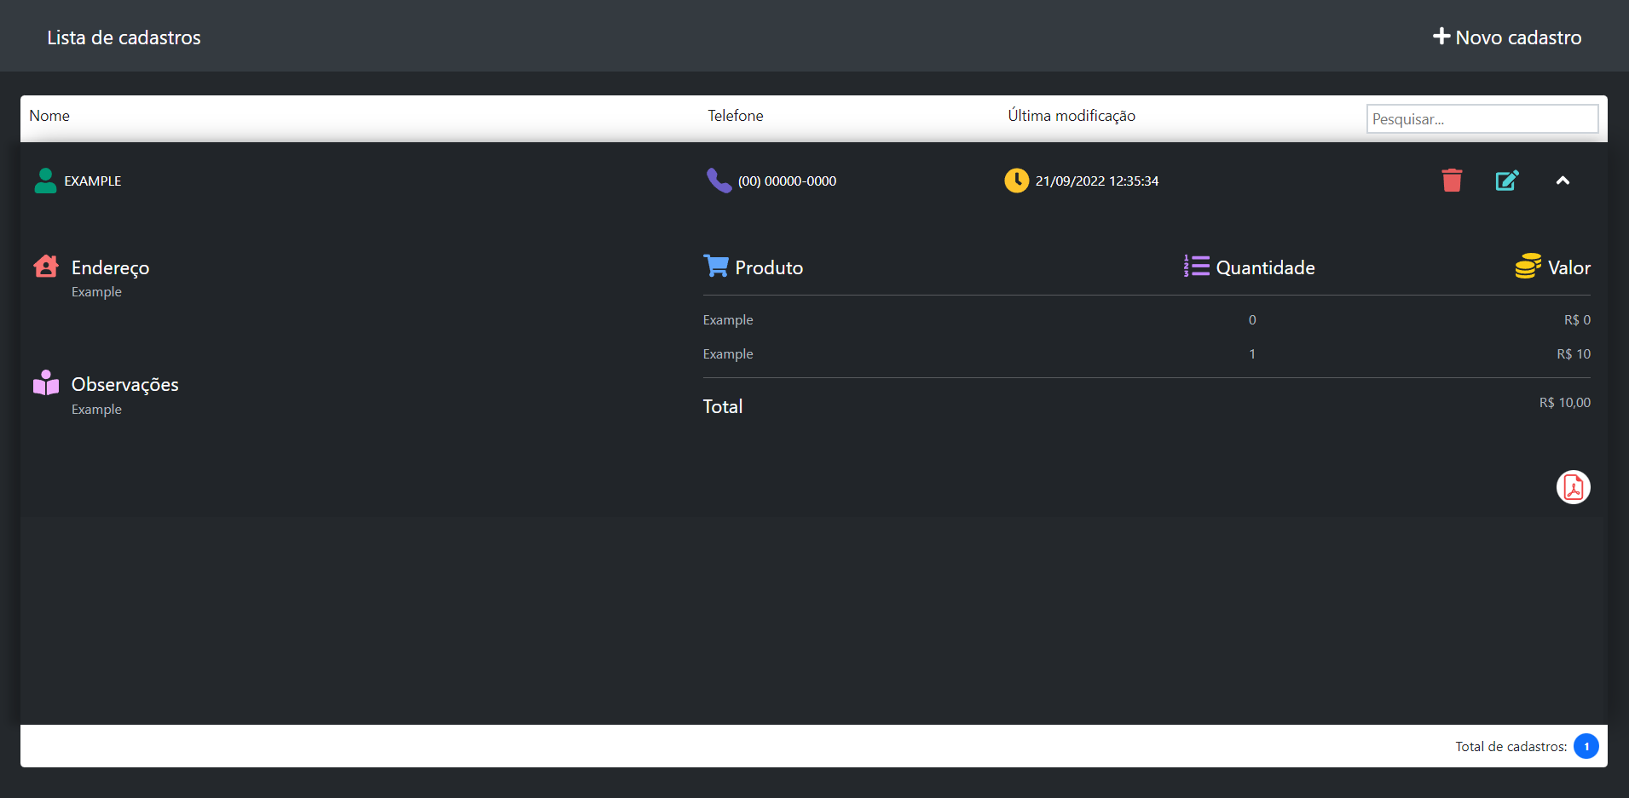
Task: Click the yellow clock icon
Action: point(1016,181)
